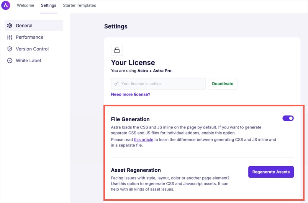Click the Settings page heading

click(116, 26)
